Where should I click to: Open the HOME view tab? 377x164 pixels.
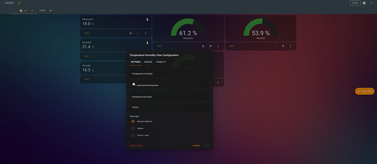pos(42,11)
